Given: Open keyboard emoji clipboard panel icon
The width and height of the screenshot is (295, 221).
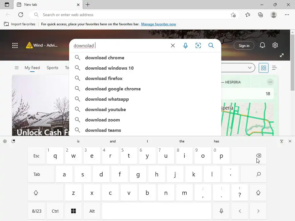Looking at the screenshot, I should click(x=13, y=141).
